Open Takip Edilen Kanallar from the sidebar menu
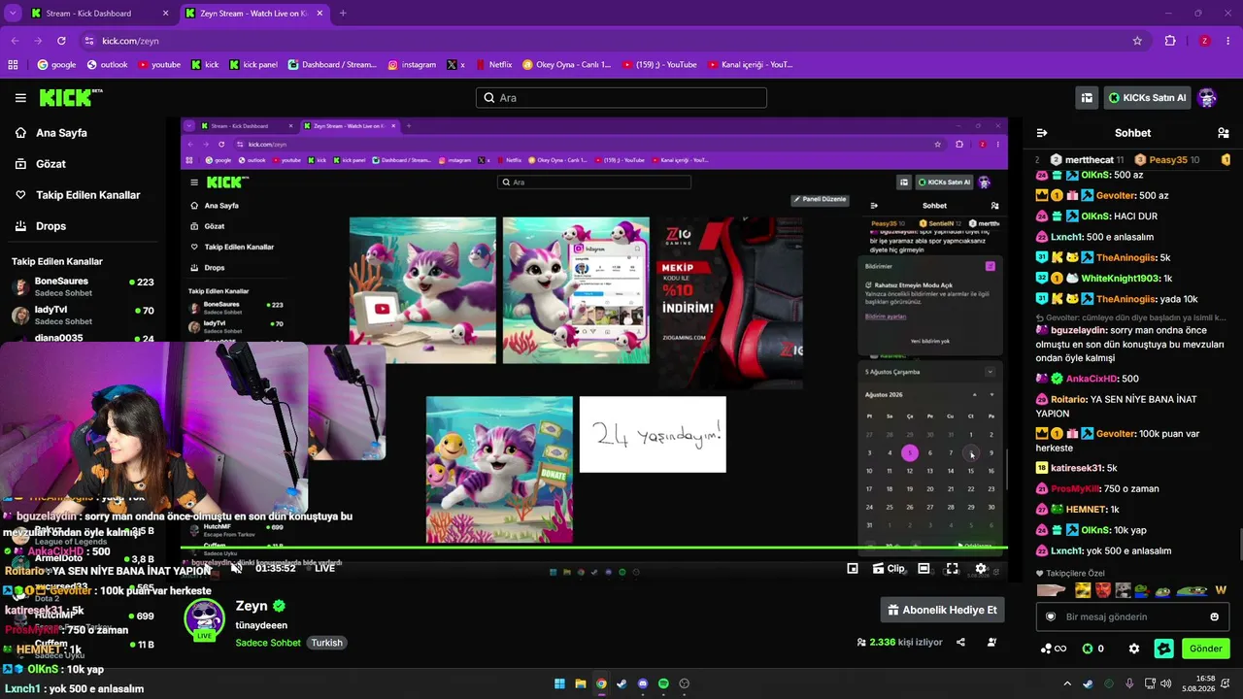The width and height of the screenshot is (1243, 699). tap(87, 195)
